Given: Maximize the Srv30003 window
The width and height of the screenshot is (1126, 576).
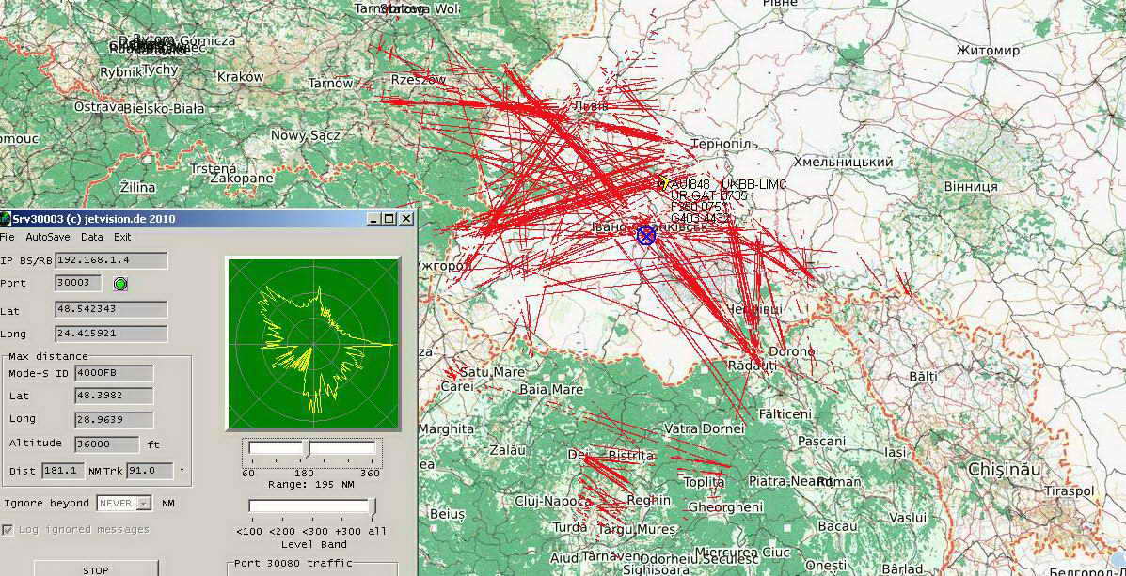Looking at the screenshot, I should (389, 219).
